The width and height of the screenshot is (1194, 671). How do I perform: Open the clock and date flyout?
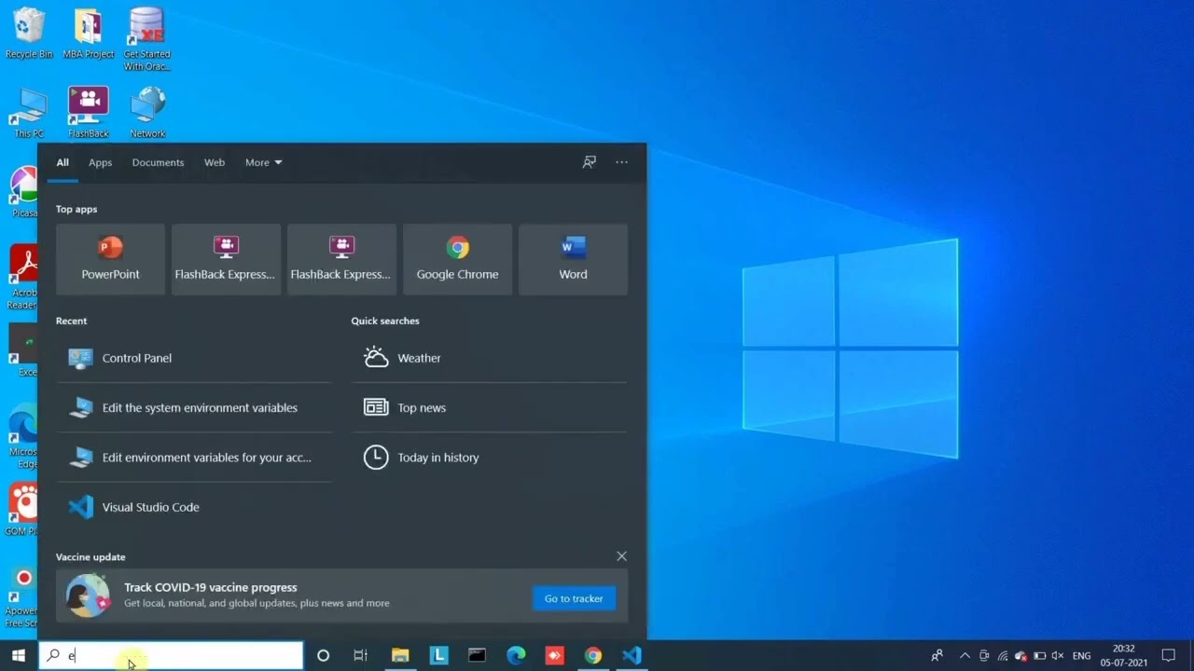pos(1123,655)
